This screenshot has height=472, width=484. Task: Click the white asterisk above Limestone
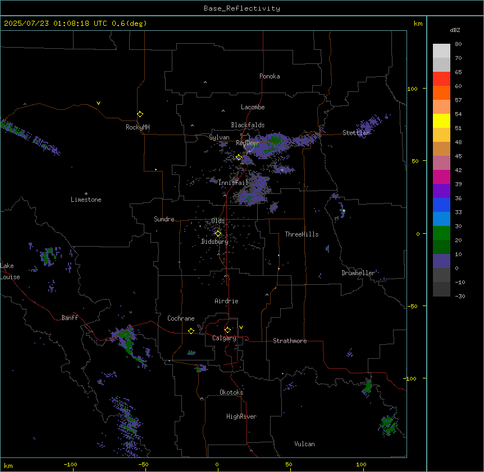click(x=86, y=194)
